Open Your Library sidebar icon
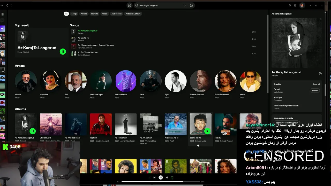The width and height of the screenshot is (331, 186). [x=2, y=14]
